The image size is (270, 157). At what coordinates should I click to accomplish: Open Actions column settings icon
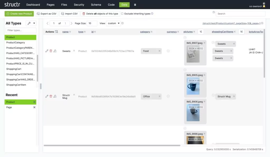[56, 32]
